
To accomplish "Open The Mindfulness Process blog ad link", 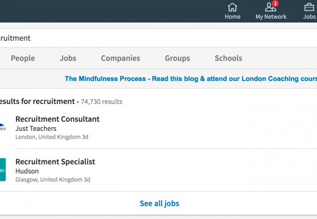I will [x=191, y=78].
